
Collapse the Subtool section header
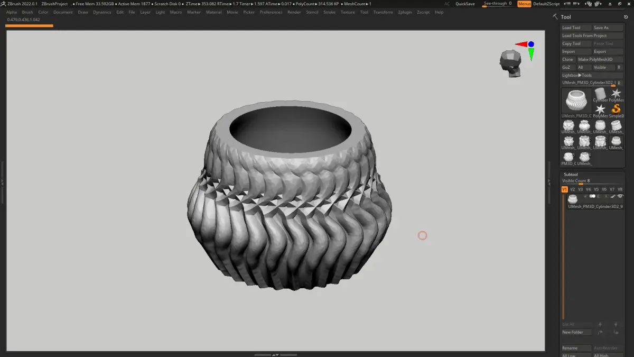[571, 175]
